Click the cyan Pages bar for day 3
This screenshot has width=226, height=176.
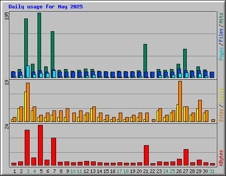tap(28, 72)
